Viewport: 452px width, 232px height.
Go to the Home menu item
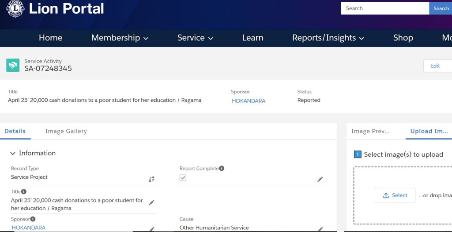coord(50,38)
